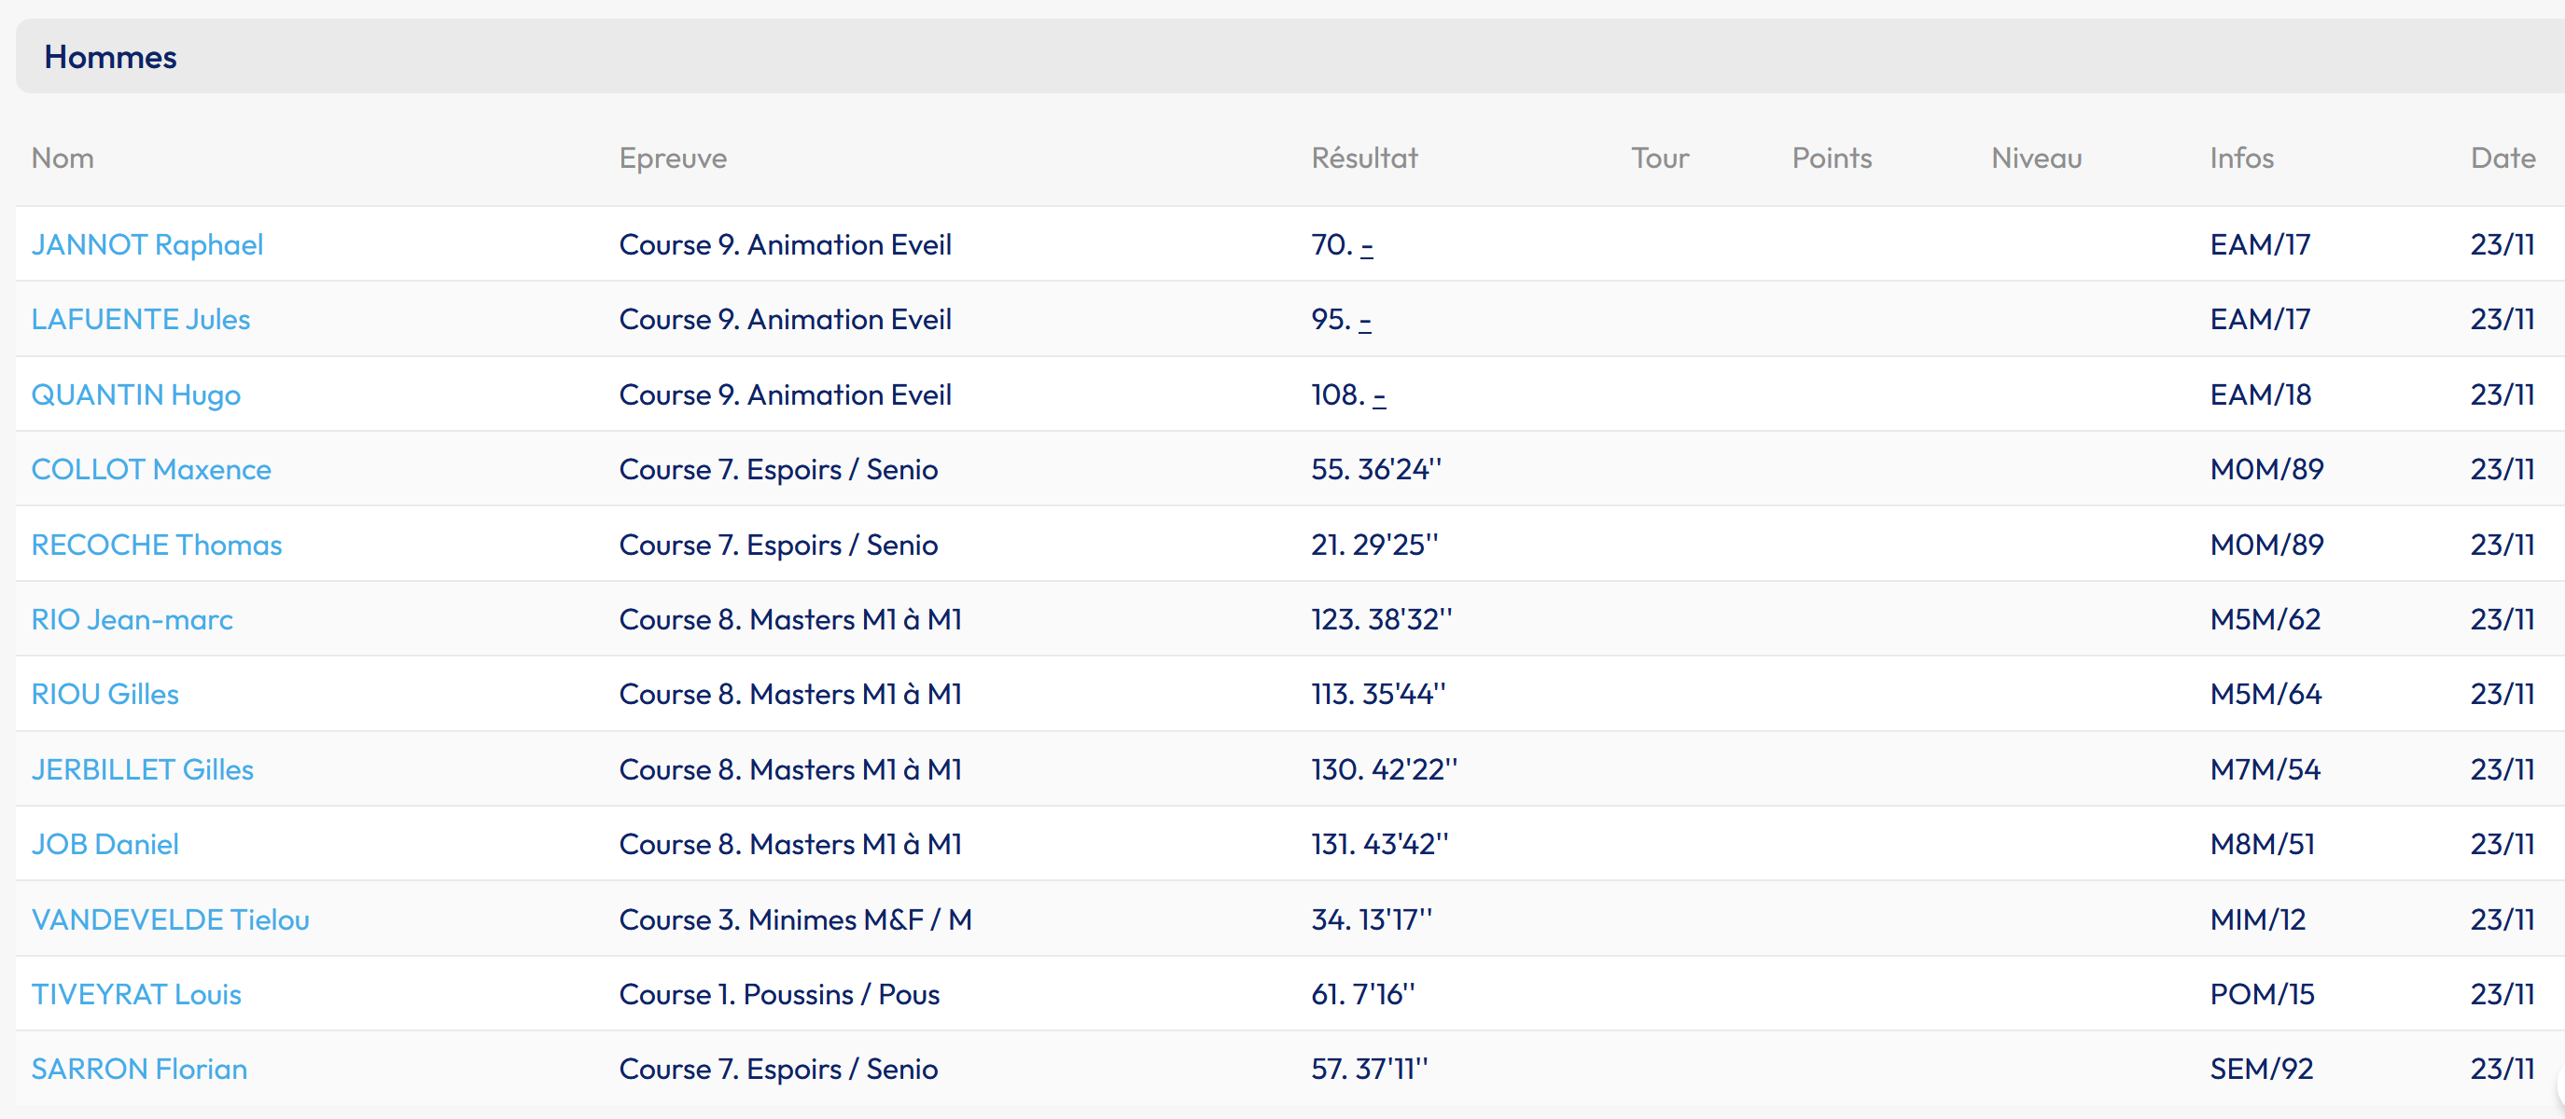Open LAFUENTE Jules profile link
The height and width of the screenshot is (1119, 2565).
tap(140, 320)
